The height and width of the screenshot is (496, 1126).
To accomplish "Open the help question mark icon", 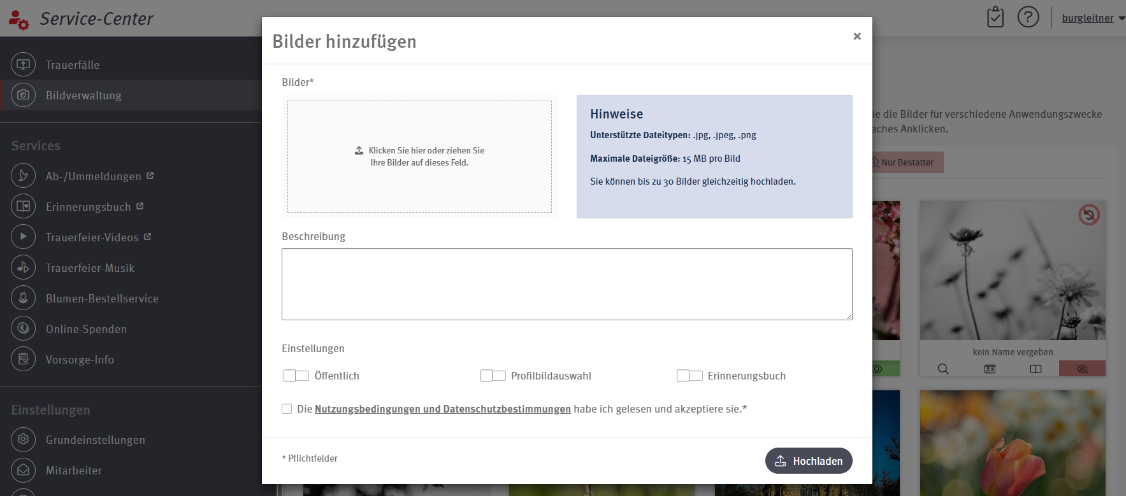I will click(x=1028, y=17).
